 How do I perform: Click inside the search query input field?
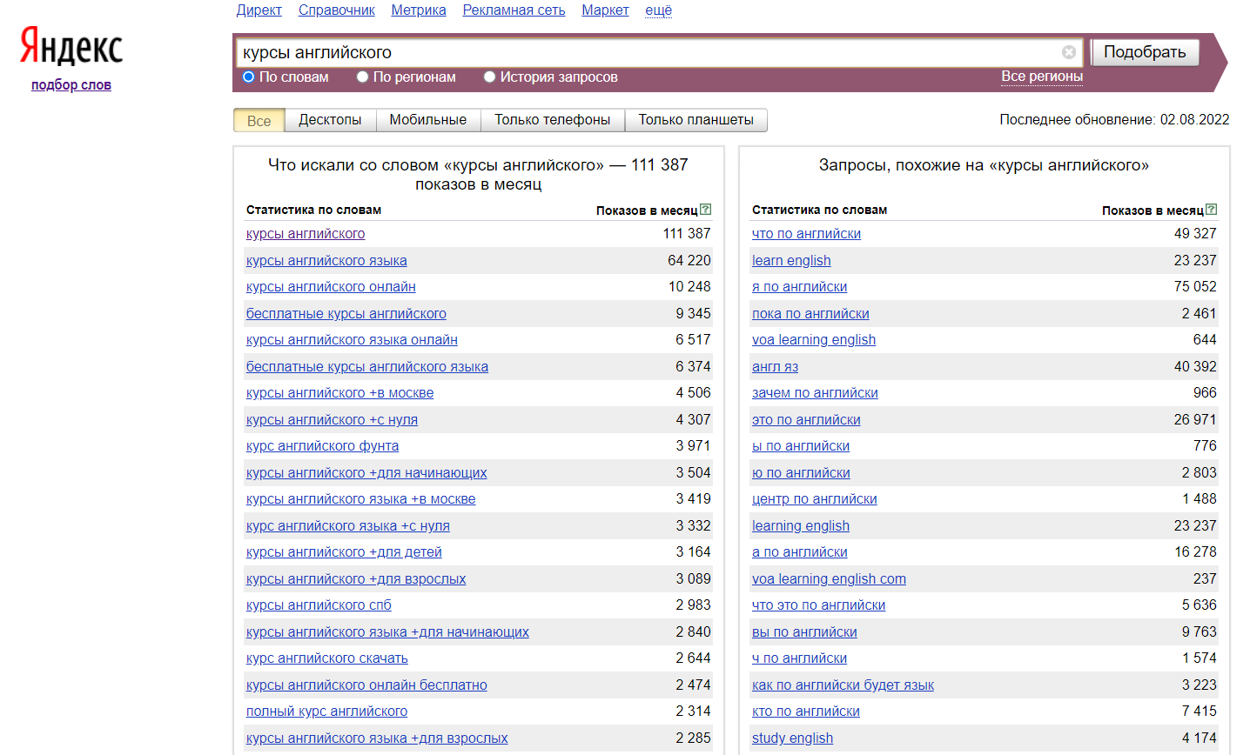pyautogui.click(x=609, y=51)
